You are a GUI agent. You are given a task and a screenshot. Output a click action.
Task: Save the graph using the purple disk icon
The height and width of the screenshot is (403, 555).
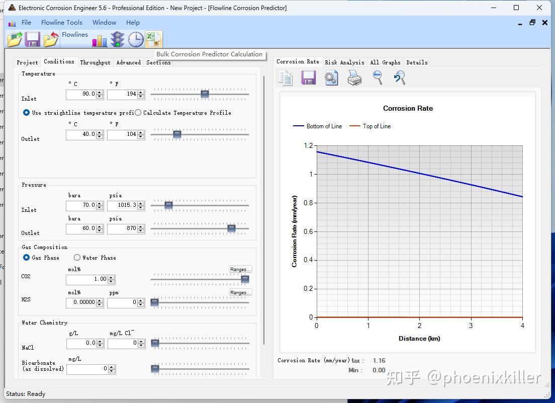coord(308,77)
